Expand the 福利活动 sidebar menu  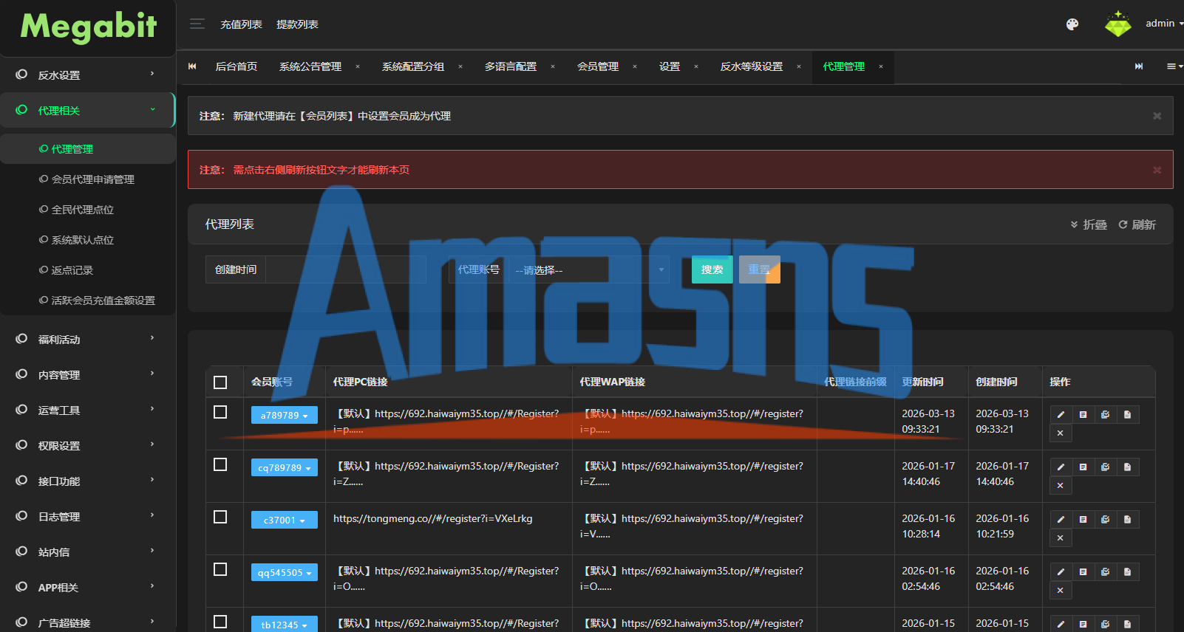point(87,340)
